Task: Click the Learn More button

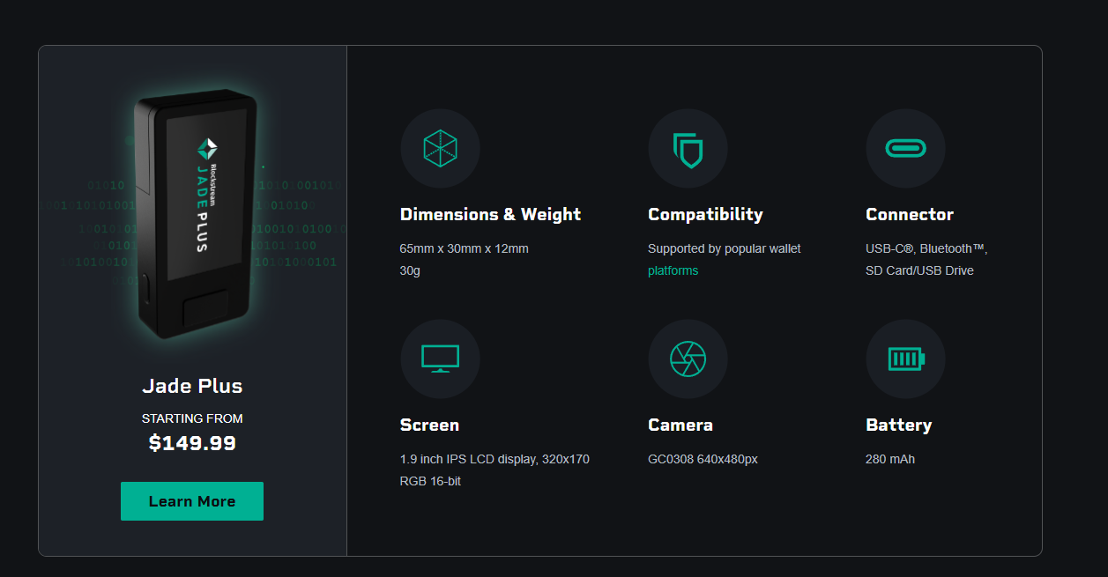Action: click(x=192, y=501)
